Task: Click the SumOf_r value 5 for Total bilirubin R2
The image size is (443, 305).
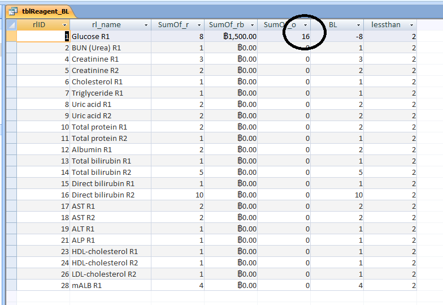Action: coord(177,172)
